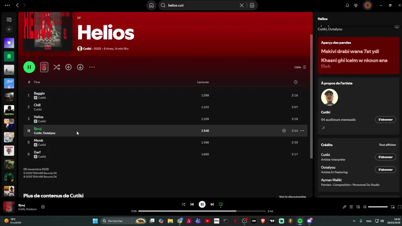Viewport: 402px width, 226px height.
Task: Open the Outalyou artist link in Bjouj row
Action: tap(49, 133)
